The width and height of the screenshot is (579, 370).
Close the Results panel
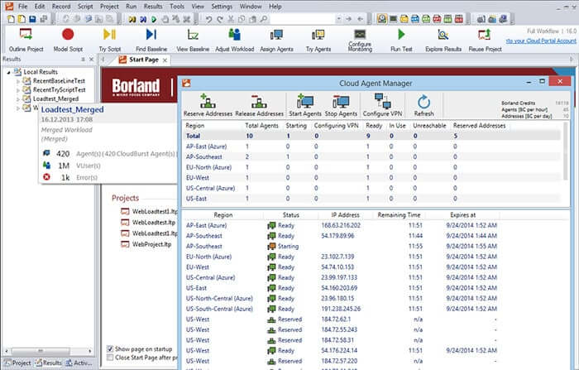tap(92, 59)
